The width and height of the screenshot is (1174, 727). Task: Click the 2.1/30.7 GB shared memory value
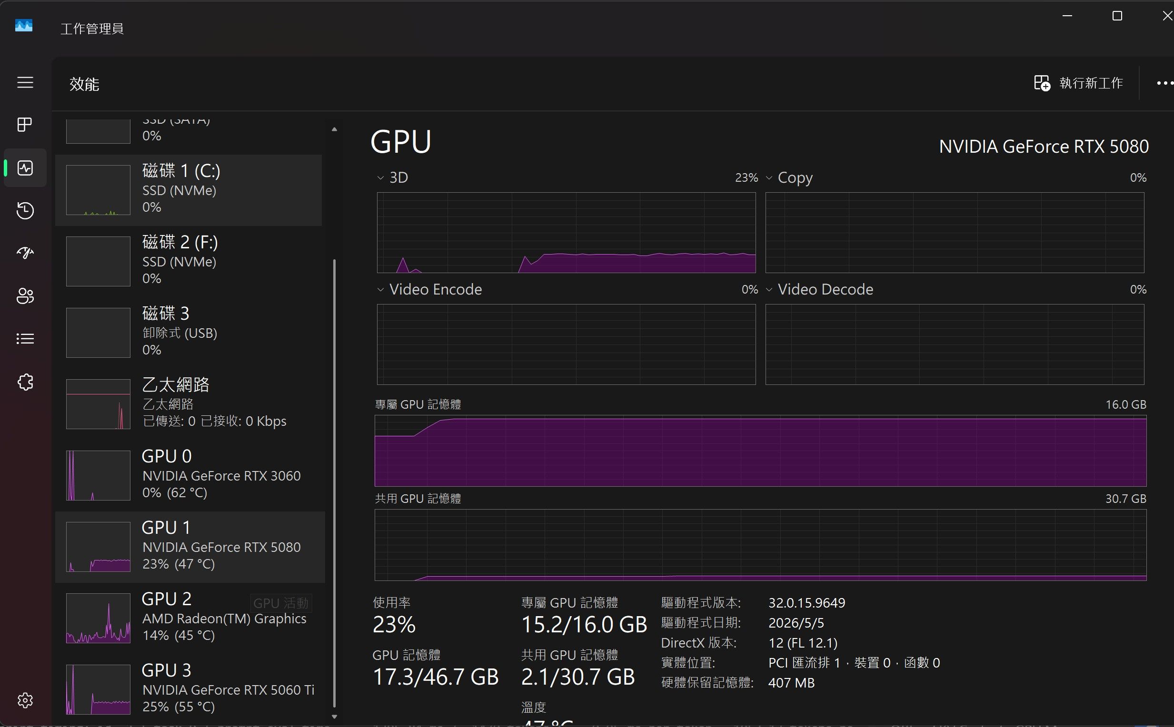point(578,677)
